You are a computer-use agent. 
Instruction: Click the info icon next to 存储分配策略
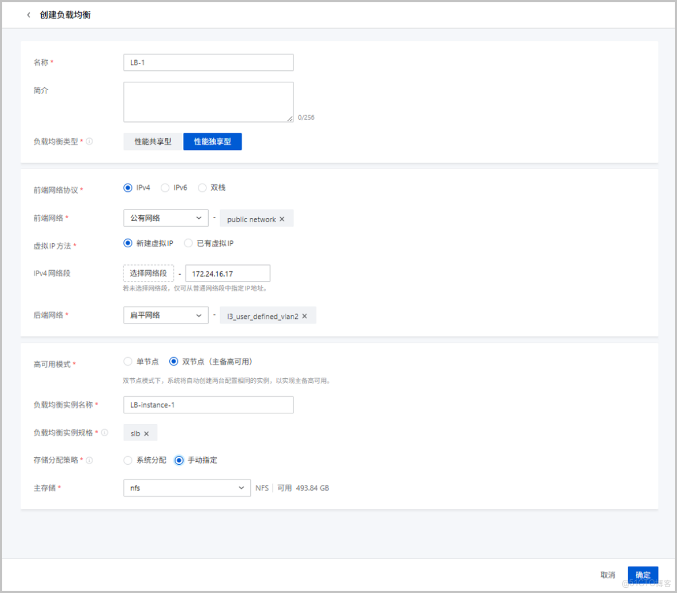pos(88,460)
